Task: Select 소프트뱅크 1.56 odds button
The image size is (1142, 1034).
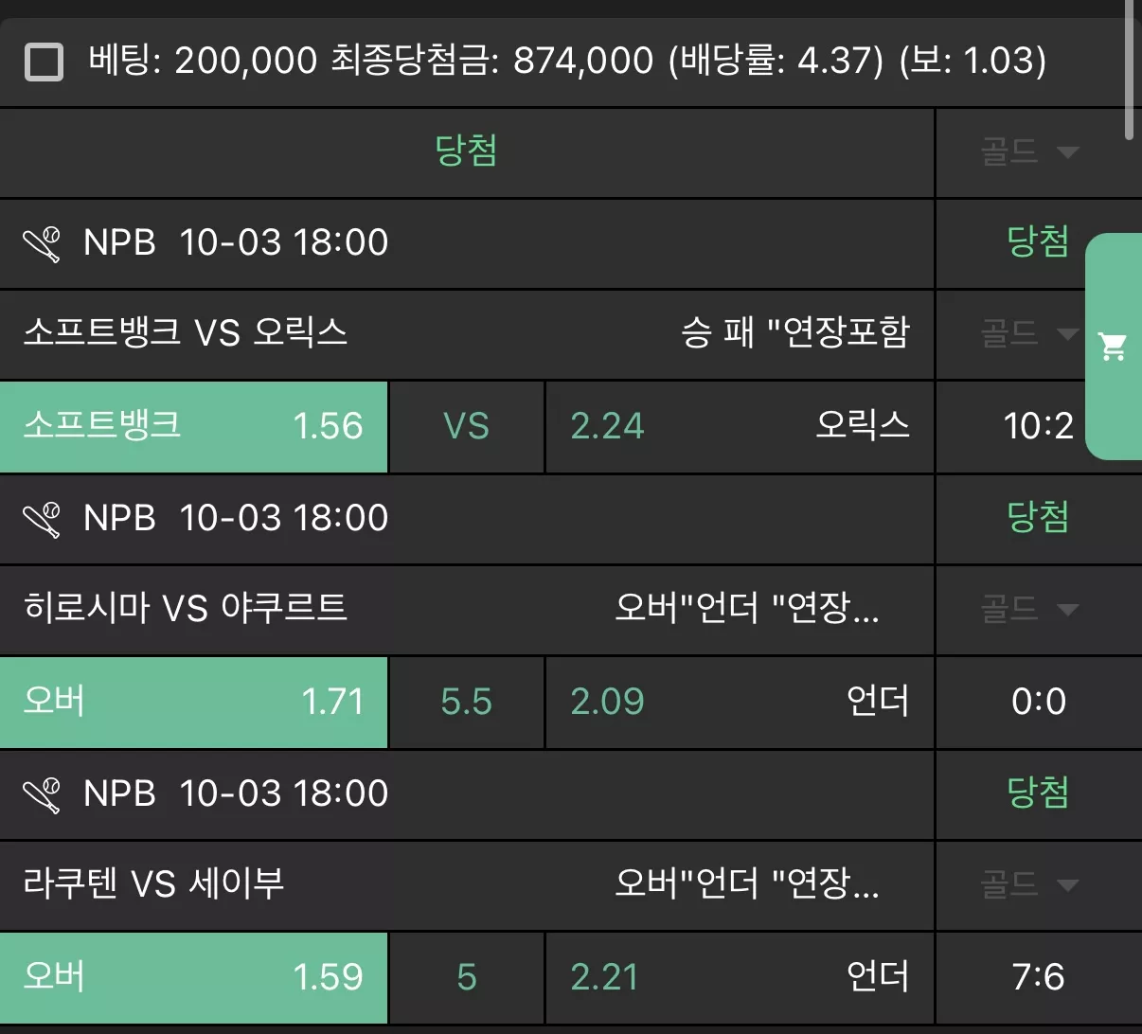Action: click(193, 427)
